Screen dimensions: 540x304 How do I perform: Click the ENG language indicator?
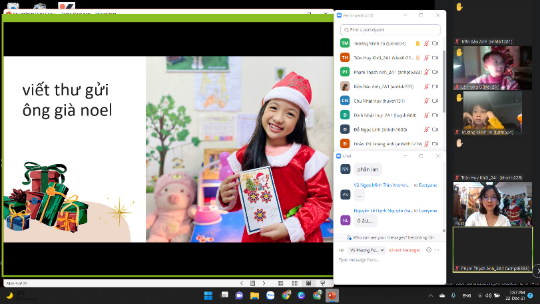[467, 295]
